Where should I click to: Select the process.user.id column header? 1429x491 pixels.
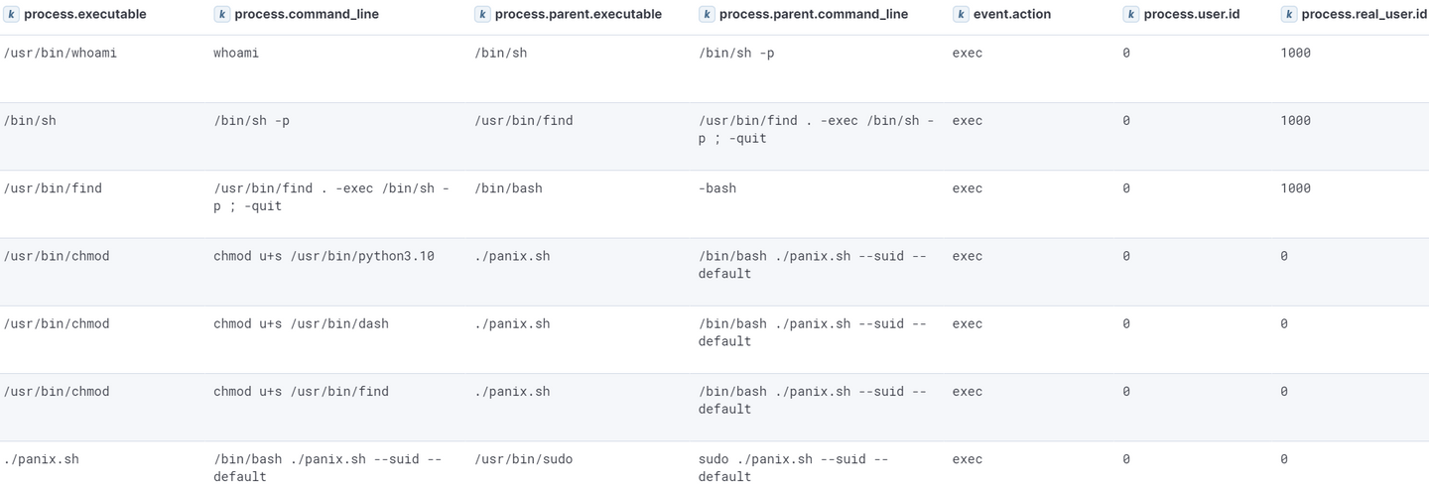click(1191, 15)
